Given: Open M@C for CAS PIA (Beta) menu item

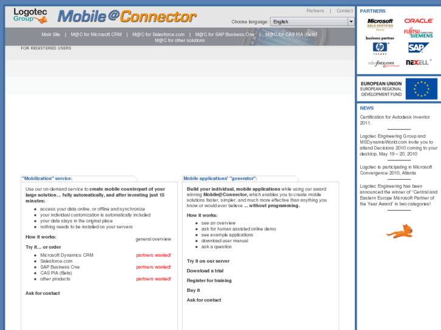Looking at the screenshot, I should coord(291,35).
